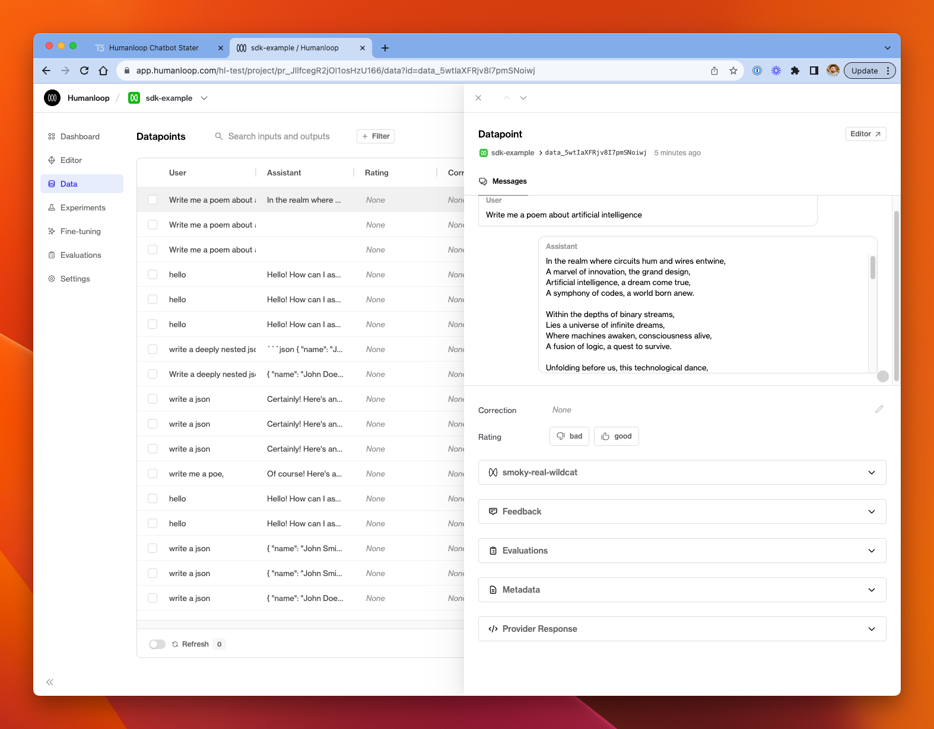Check the 'In the realm where' row checkbox
This screenshot has height=729, width=934.
153,200
